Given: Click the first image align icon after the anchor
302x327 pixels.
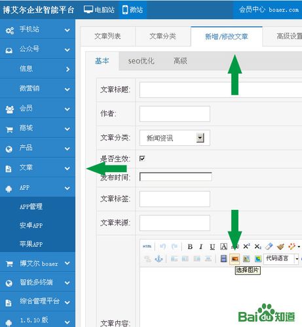Looking at the screenshot, I should click(x=174, y=259).
